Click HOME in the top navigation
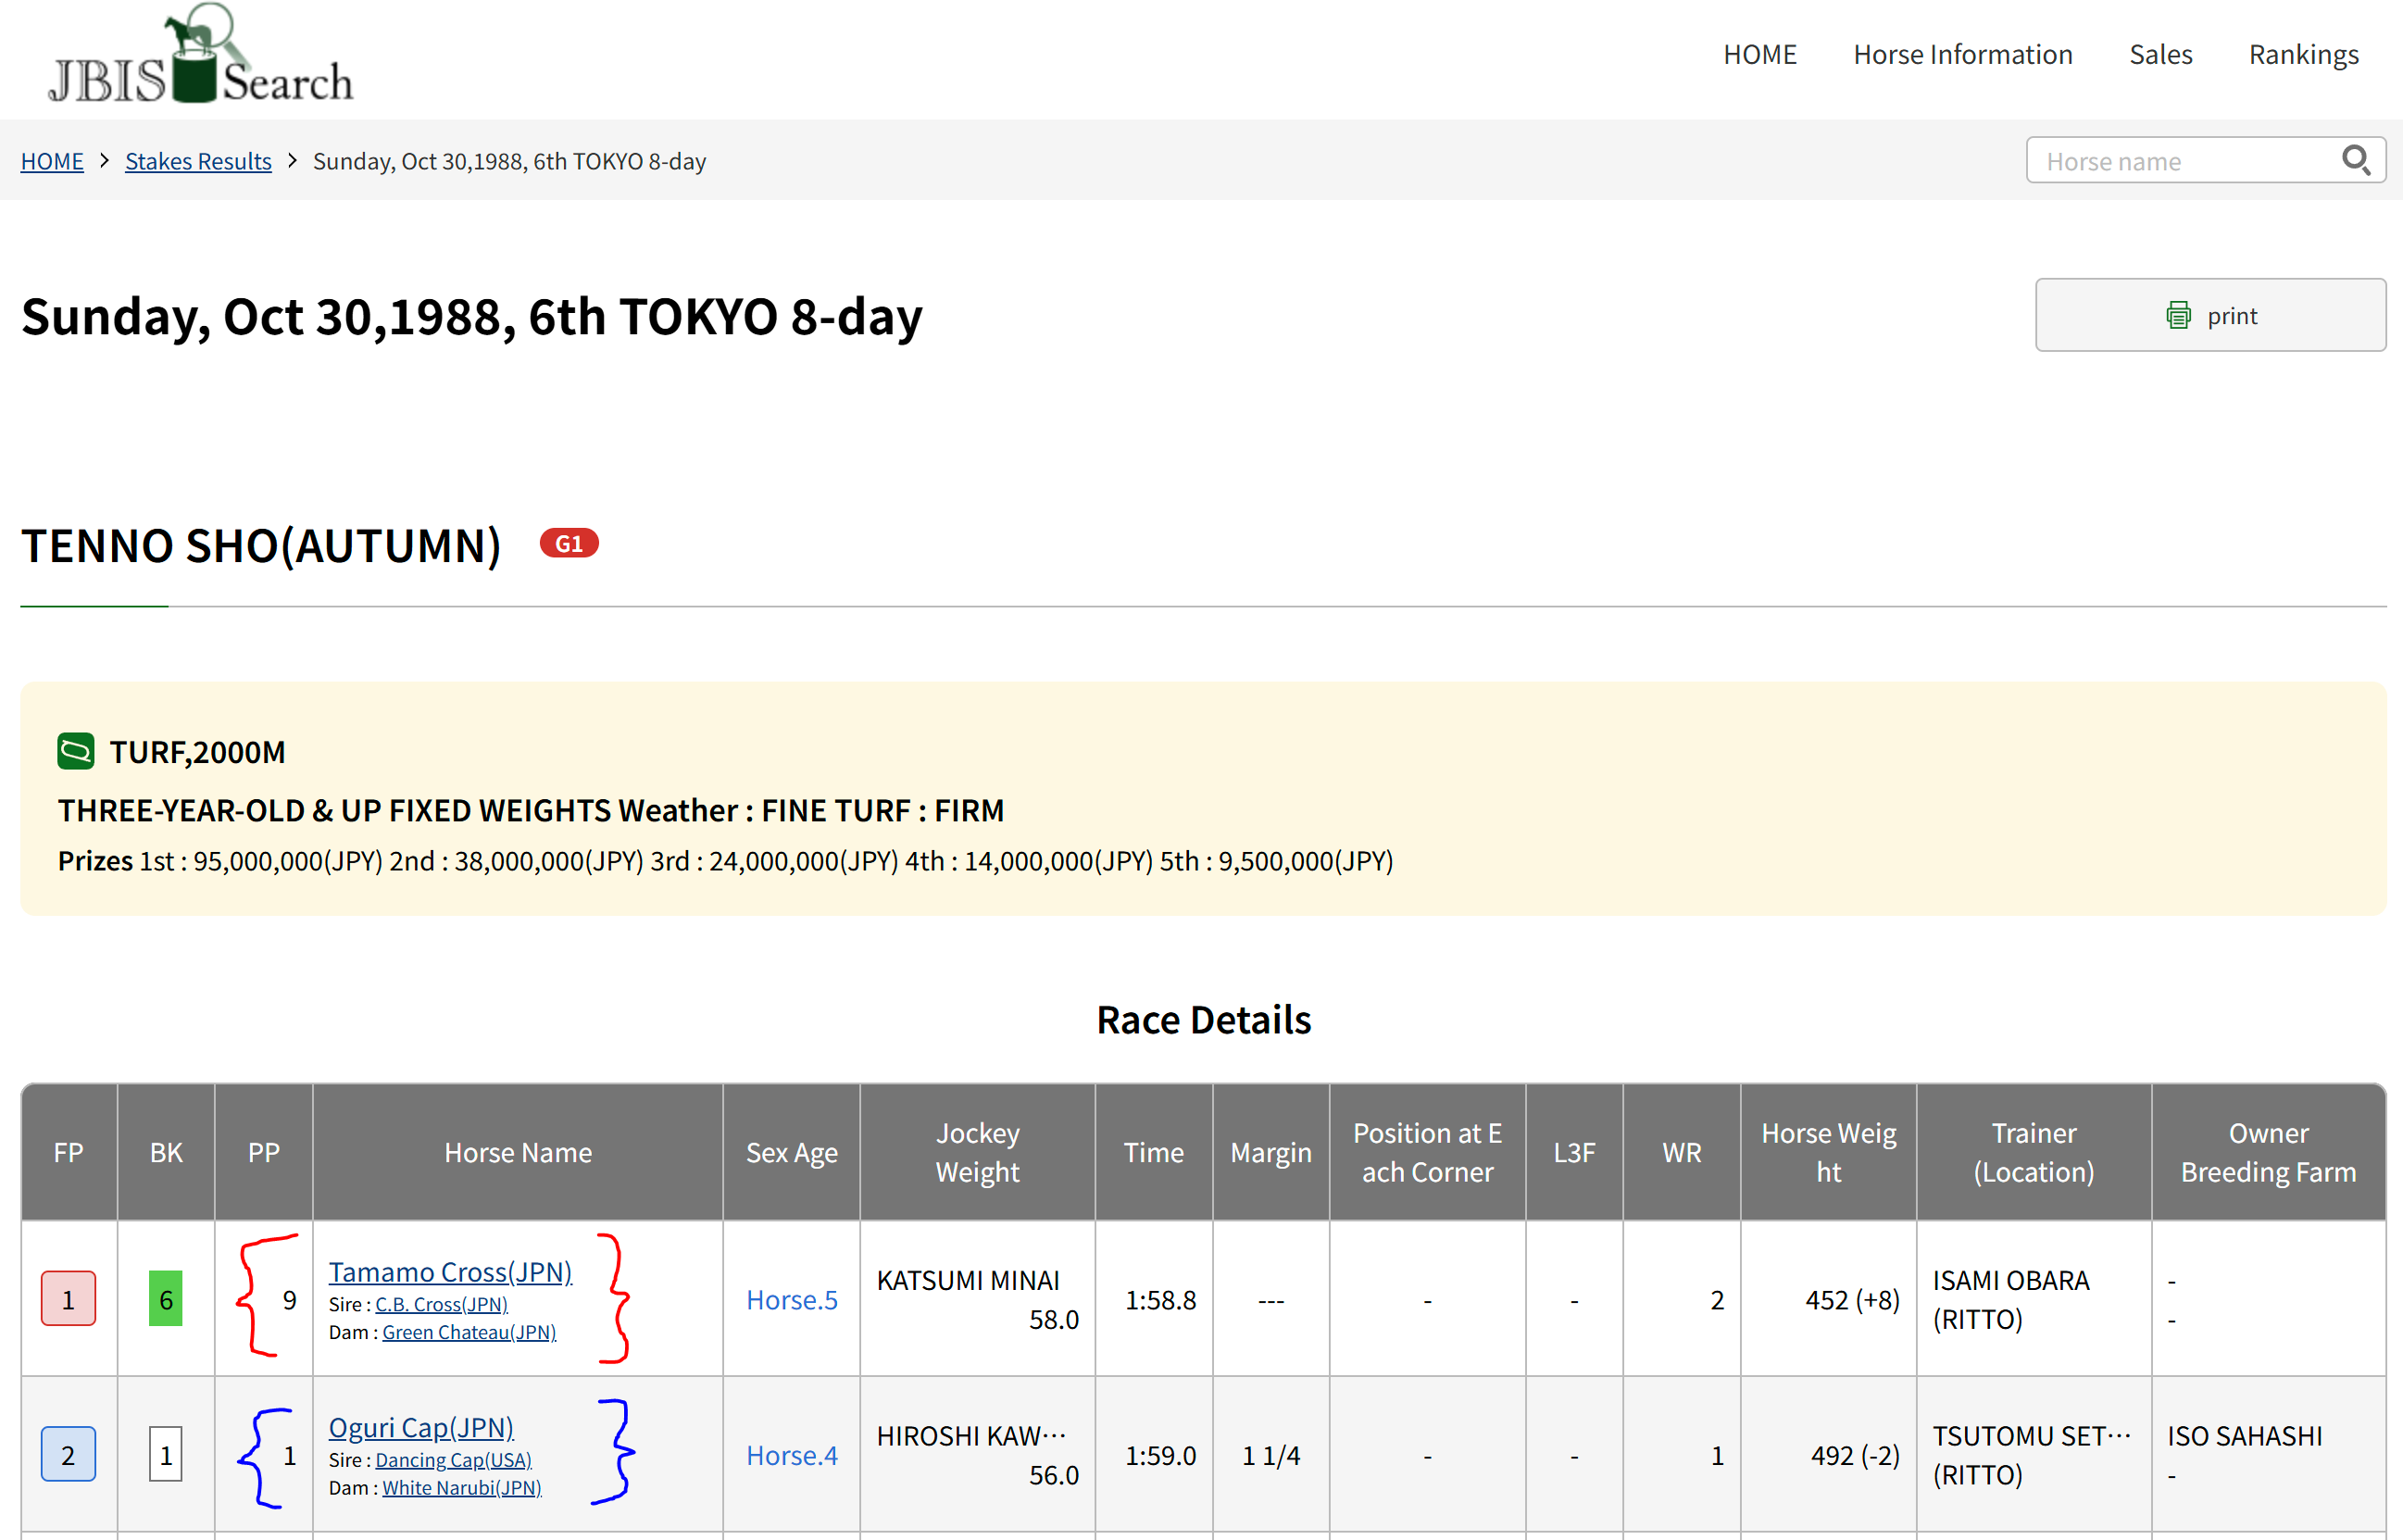2403x1540 pixels. [x=1759, y=54]
